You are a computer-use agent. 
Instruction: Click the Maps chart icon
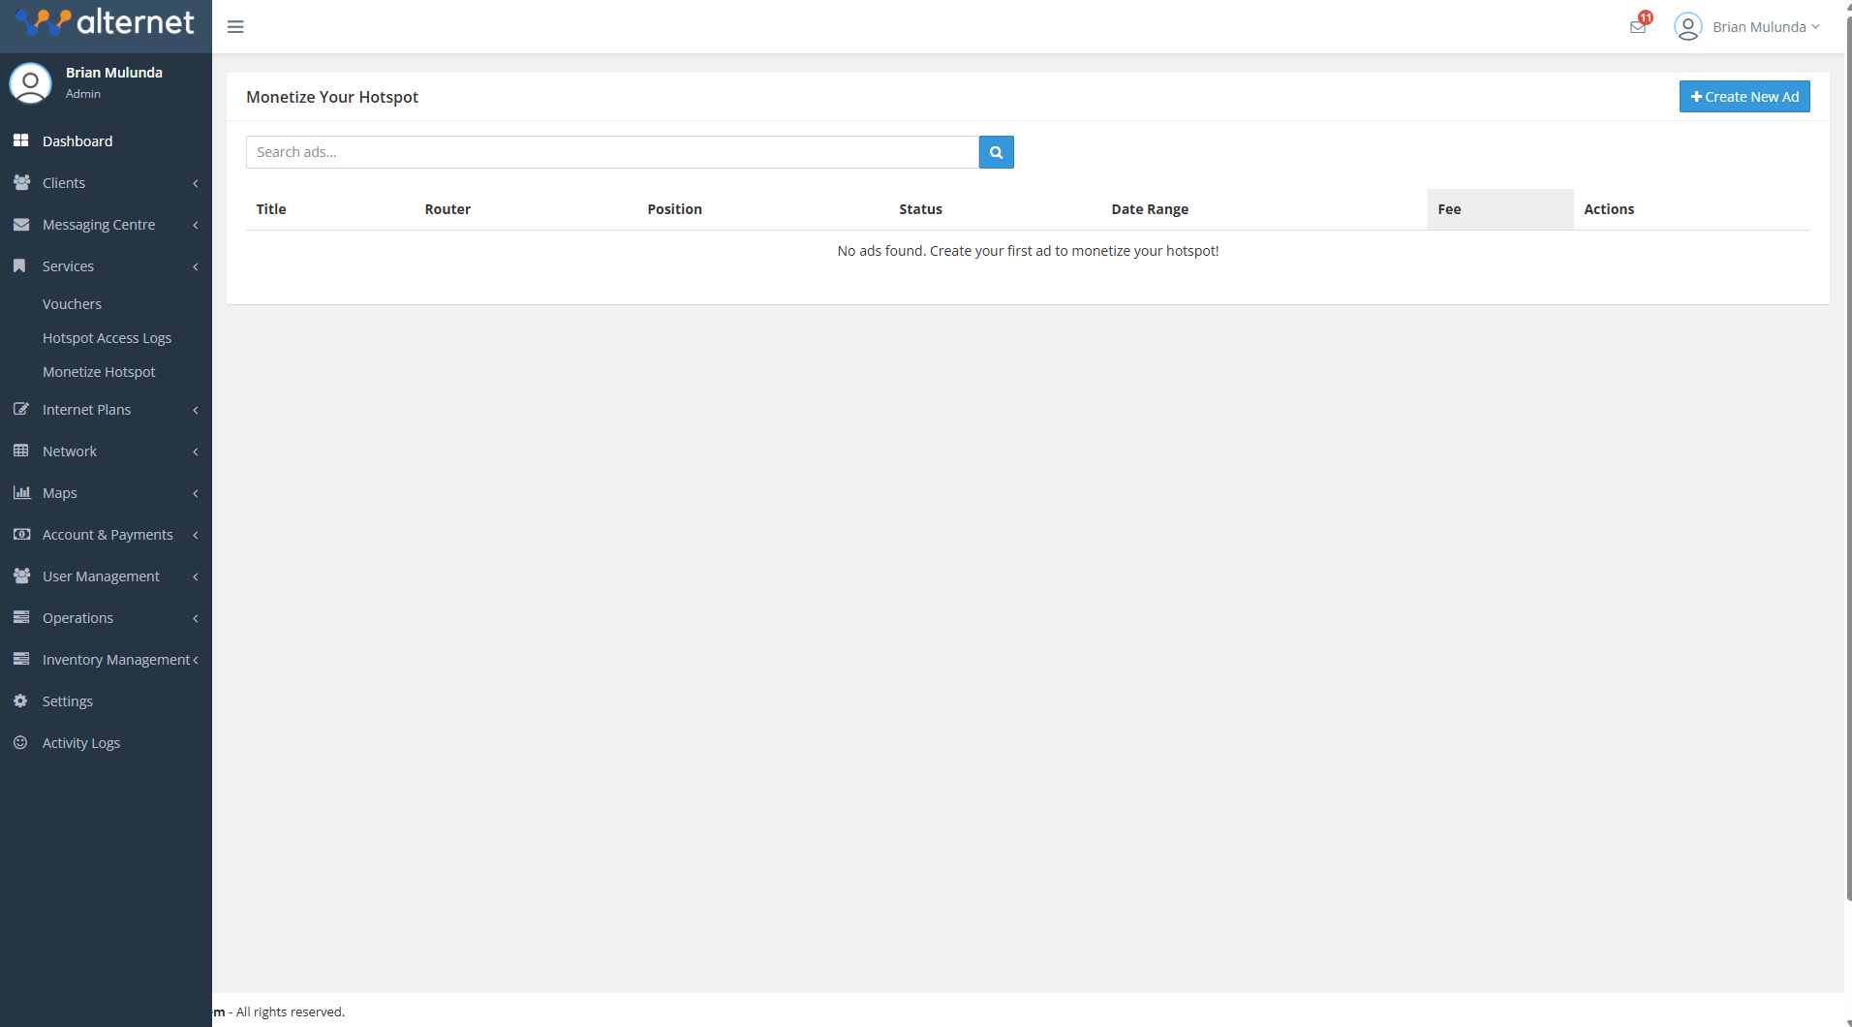click(21, 492)
